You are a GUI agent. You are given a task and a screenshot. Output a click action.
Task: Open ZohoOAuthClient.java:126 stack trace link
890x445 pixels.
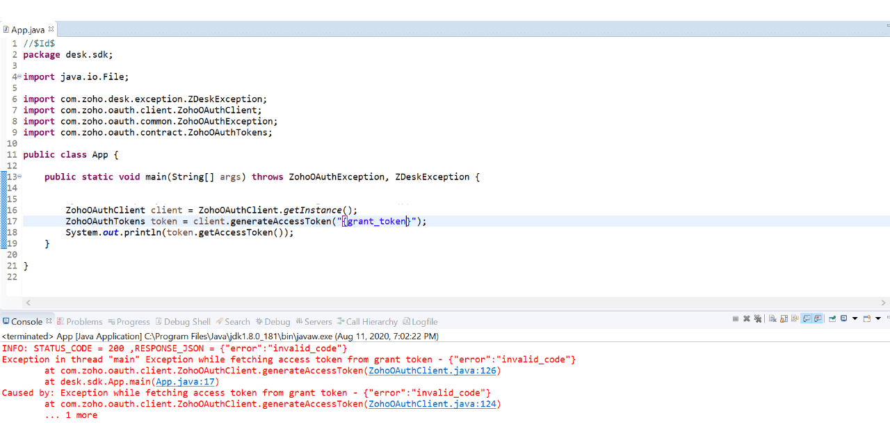tap(432, 371)
